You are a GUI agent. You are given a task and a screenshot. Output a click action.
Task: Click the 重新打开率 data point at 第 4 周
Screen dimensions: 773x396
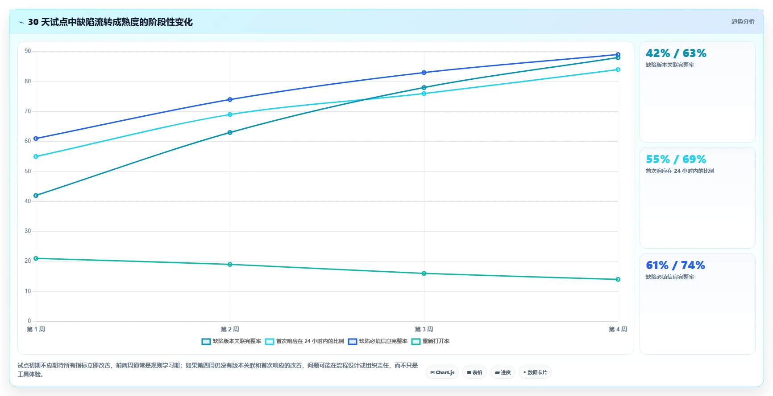pos(618,279)
